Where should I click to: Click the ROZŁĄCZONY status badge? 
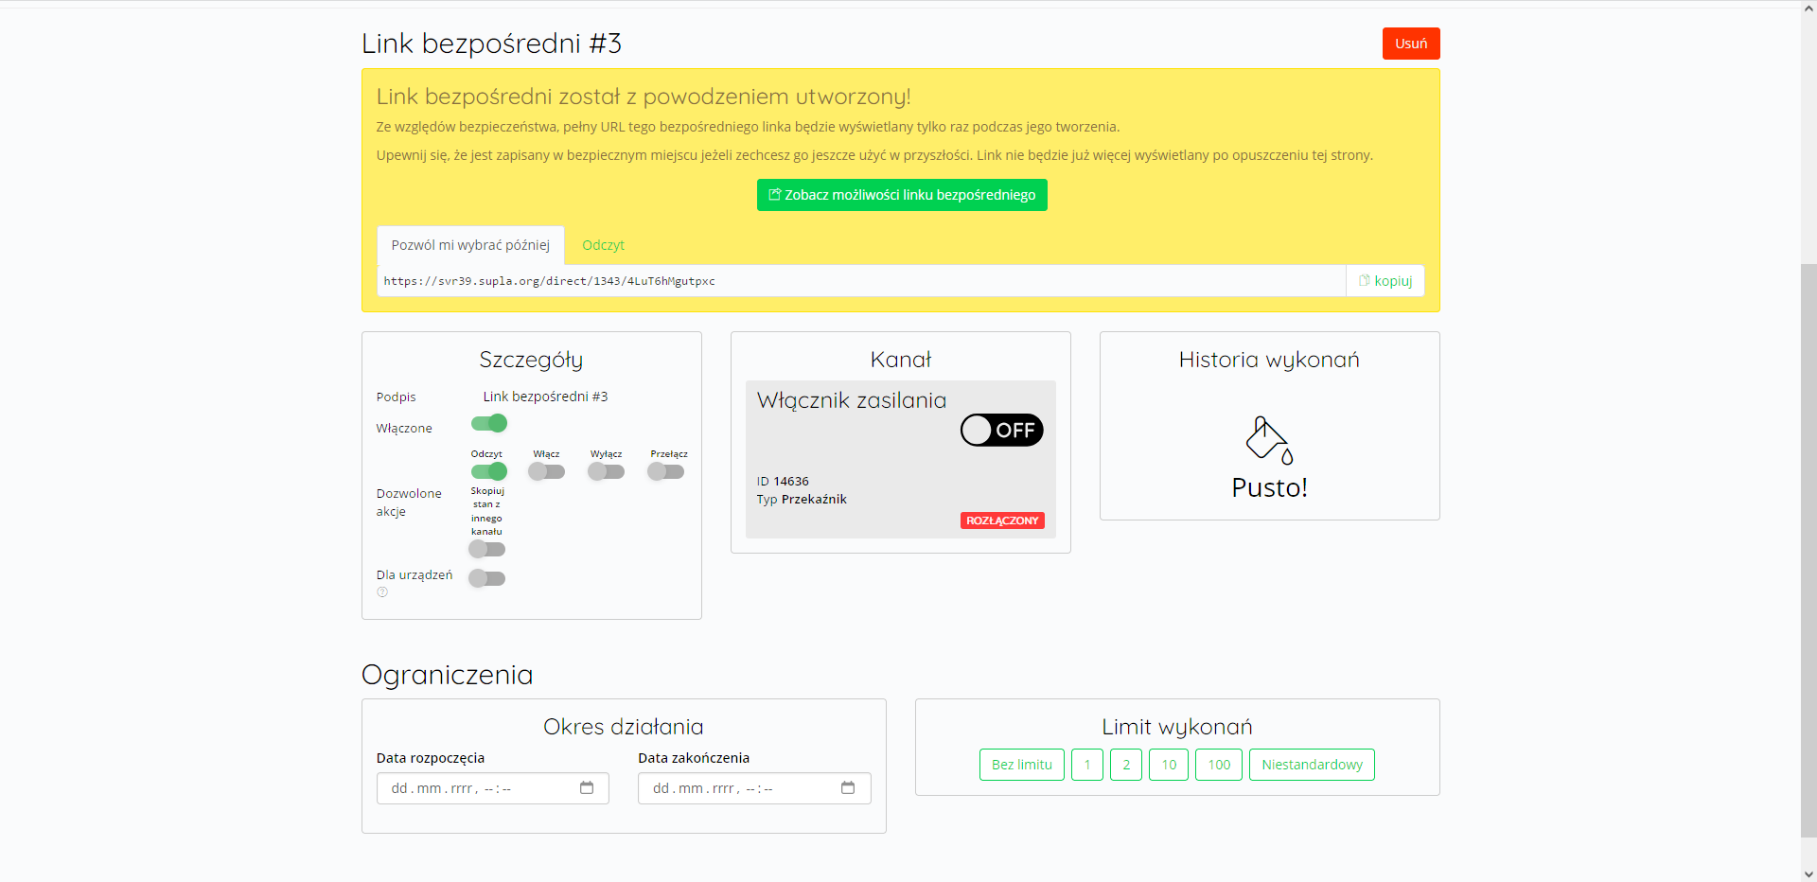tap(1002, 520)
